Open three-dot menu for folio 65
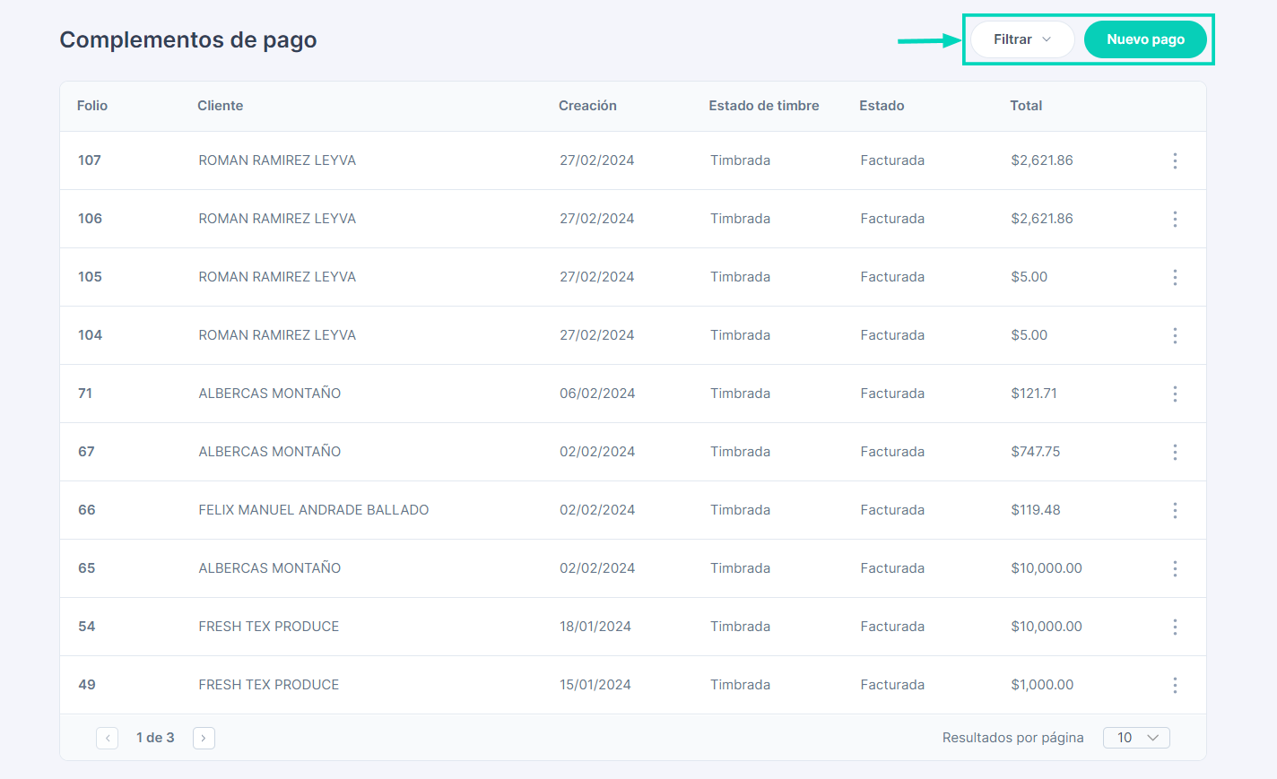 click(x=1174, y=568)
